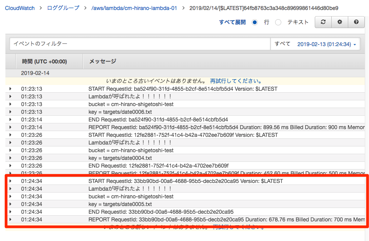The width and height of the screenshot is (369, 241).
Task: Expand the 01:23:26 bucket row
Action: (10, 150)
